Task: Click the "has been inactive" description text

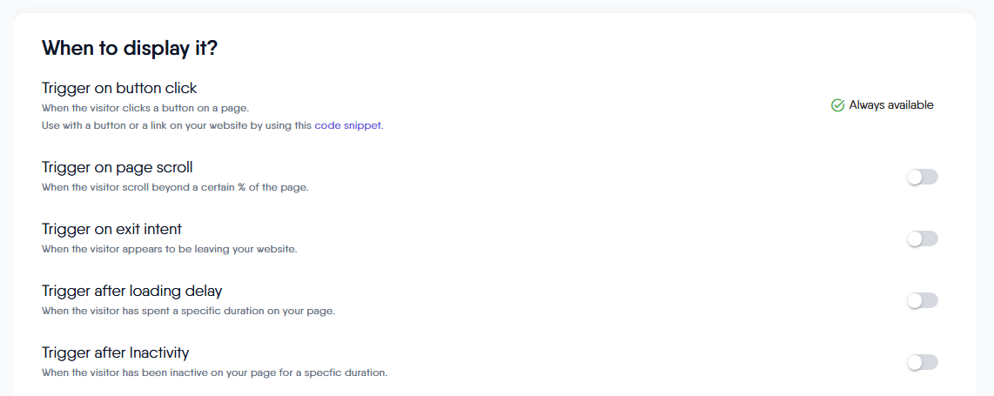Action: [x=214, y=373]
